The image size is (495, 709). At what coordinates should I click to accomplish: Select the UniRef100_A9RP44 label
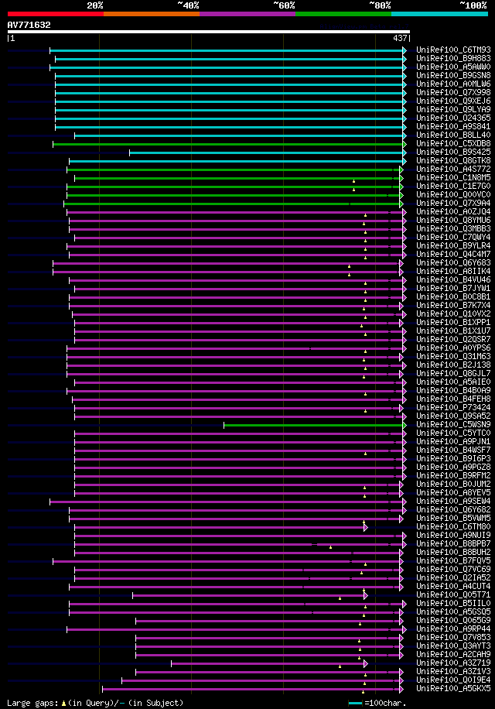[x=453, y=629]
